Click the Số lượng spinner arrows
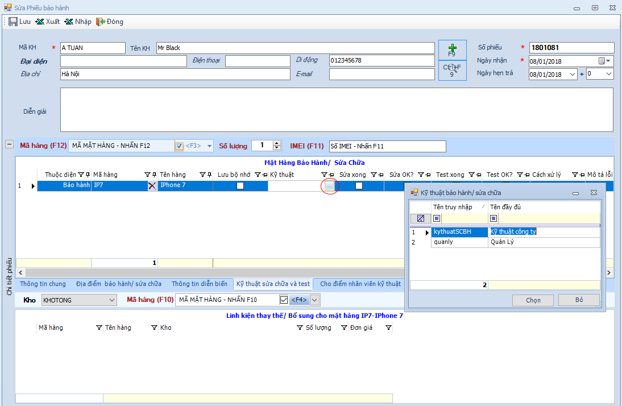The image size is (622, 406). tap(277, 146)
